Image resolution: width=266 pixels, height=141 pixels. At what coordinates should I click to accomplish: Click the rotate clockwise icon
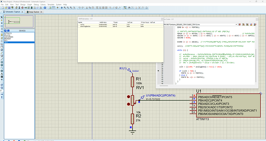tap(2, 85)
